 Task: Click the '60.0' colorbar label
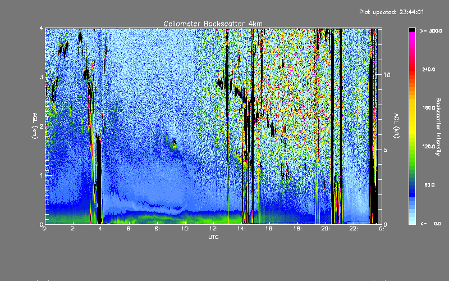429,185
